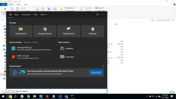Click the taskbar clock showing 5:42 PM

tap(165, 96)
